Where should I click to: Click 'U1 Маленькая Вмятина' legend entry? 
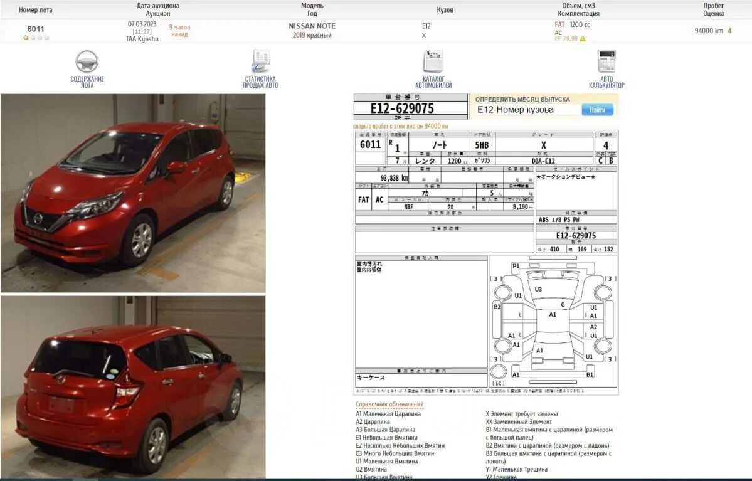pyautogui.click(x=386, y=462)
